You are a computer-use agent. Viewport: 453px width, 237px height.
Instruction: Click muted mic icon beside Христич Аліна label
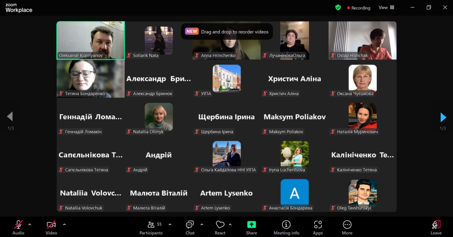[265, 94]
